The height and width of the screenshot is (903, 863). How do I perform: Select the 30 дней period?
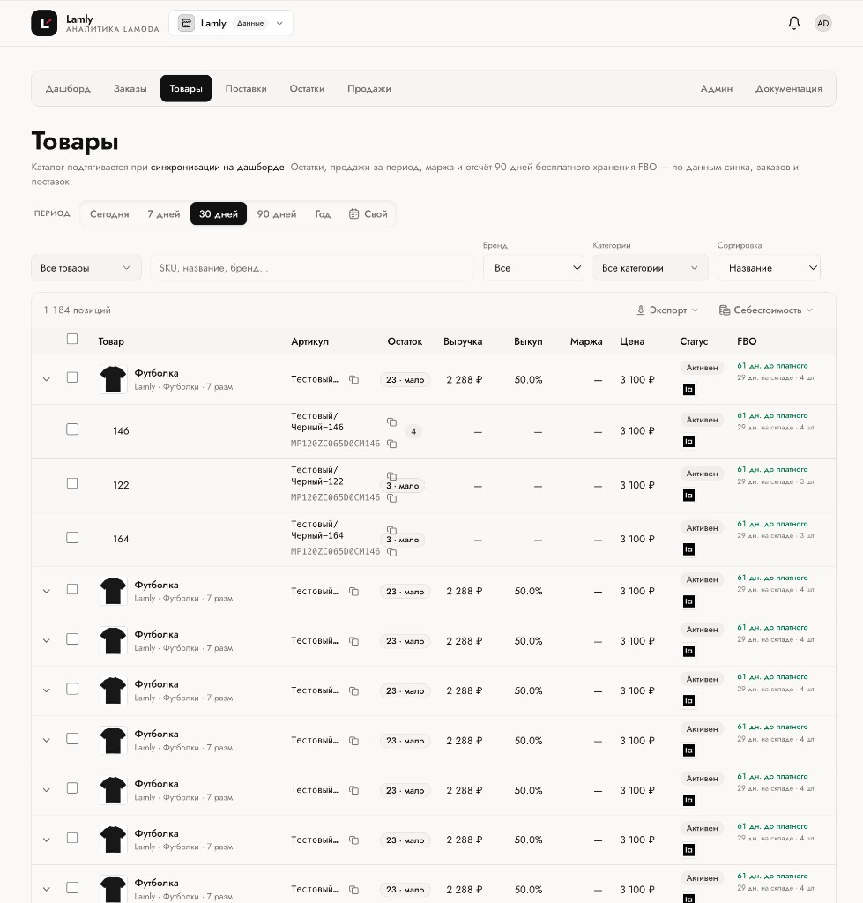point(219,213)
